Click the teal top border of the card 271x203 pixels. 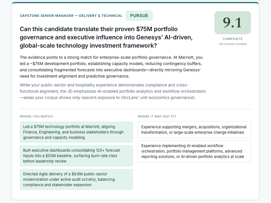pyautogui.click(x=135, y=3)
